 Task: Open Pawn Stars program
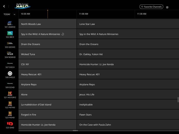pos(128,114)
